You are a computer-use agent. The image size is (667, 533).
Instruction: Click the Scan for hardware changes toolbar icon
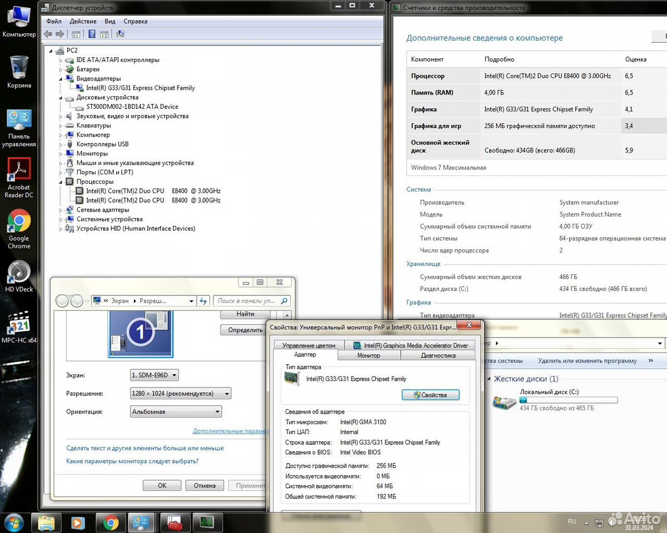pyautogui.click(x=120, y=34)
